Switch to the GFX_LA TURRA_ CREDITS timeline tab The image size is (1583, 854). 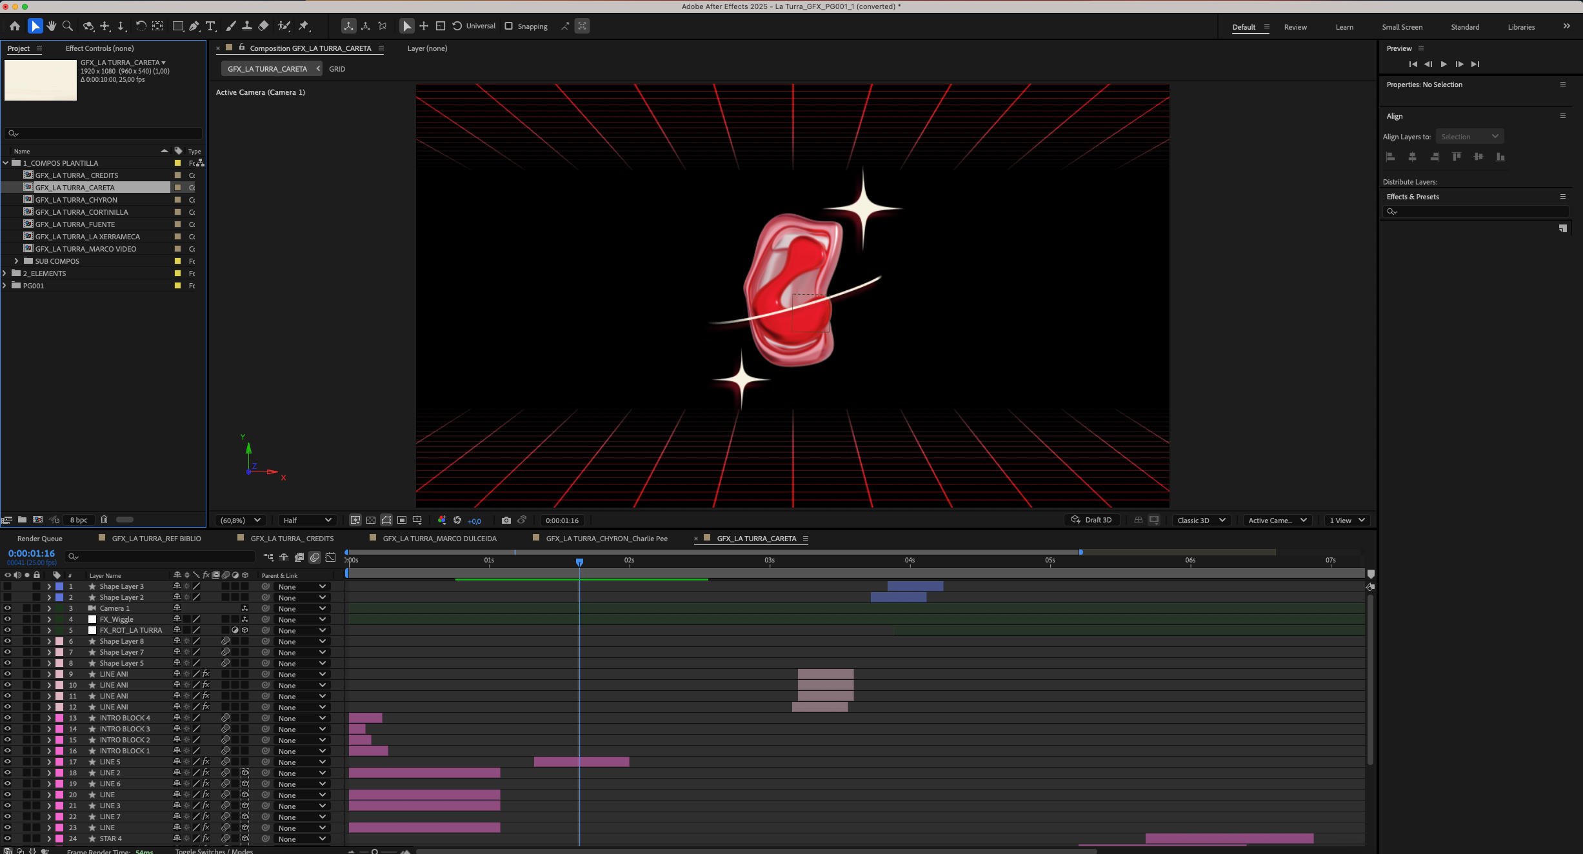point(292,539)
